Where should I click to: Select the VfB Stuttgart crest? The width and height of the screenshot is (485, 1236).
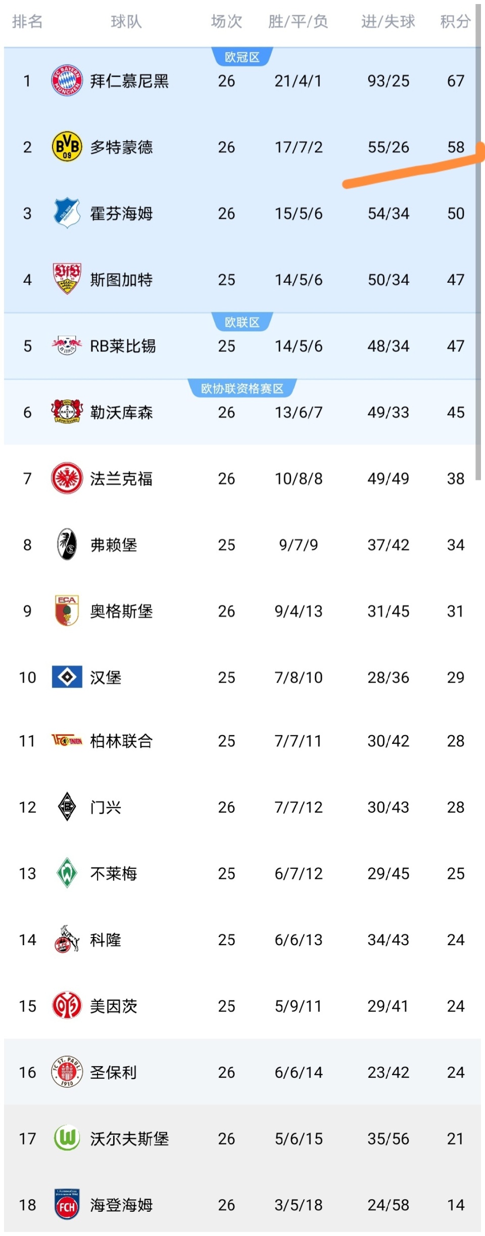click(67, 279)
